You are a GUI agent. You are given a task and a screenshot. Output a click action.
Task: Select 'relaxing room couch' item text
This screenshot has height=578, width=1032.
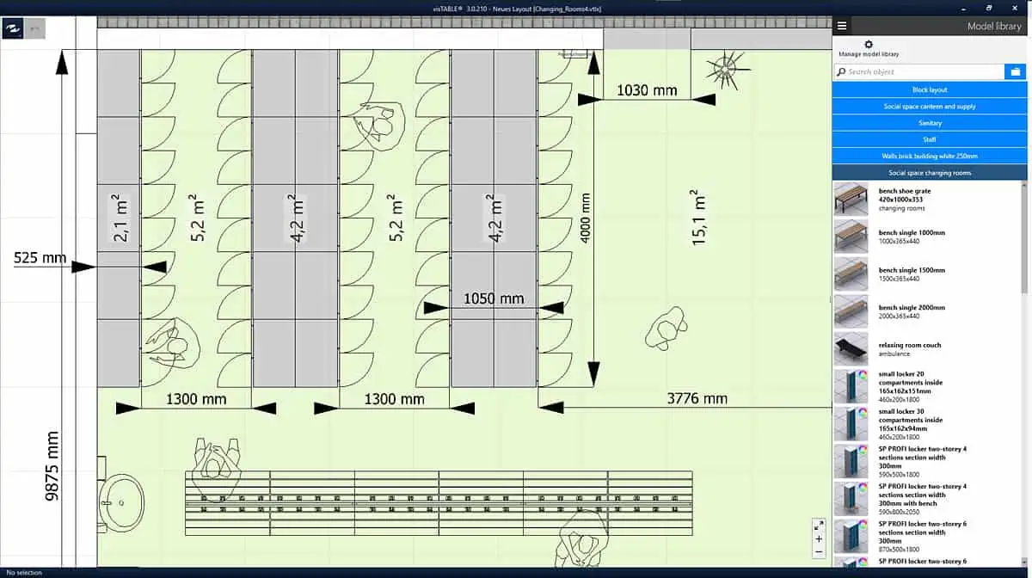[x=910, y=345]
